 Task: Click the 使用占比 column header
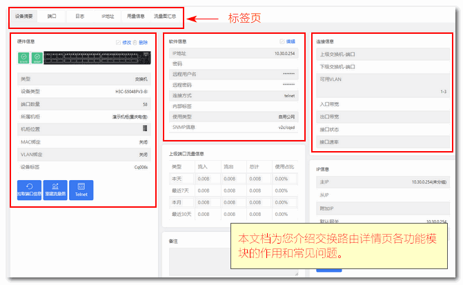pos(285,167)
